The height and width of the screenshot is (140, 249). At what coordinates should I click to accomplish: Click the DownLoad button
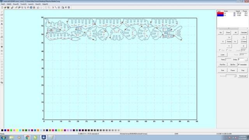point(243,76)
